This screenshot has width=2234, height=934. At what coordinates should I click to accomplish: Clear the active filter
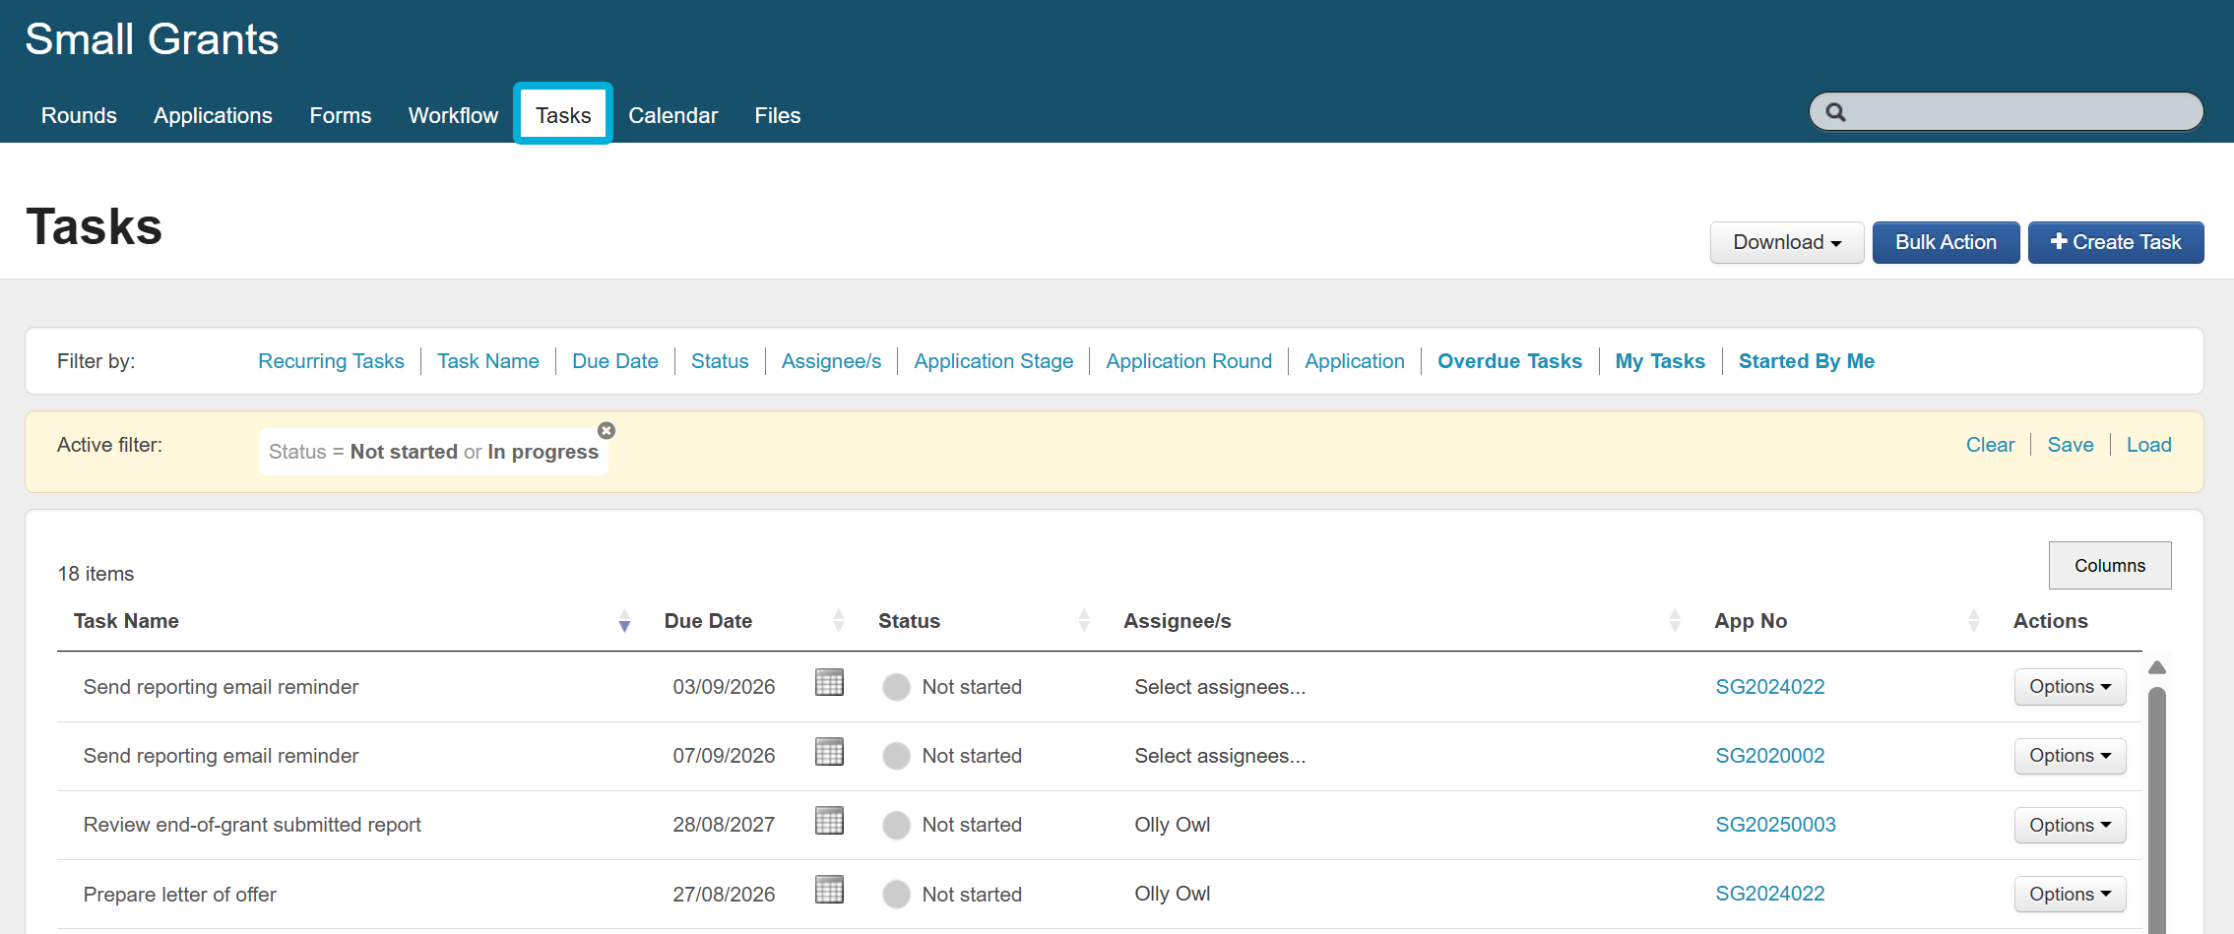point(1990,445)
